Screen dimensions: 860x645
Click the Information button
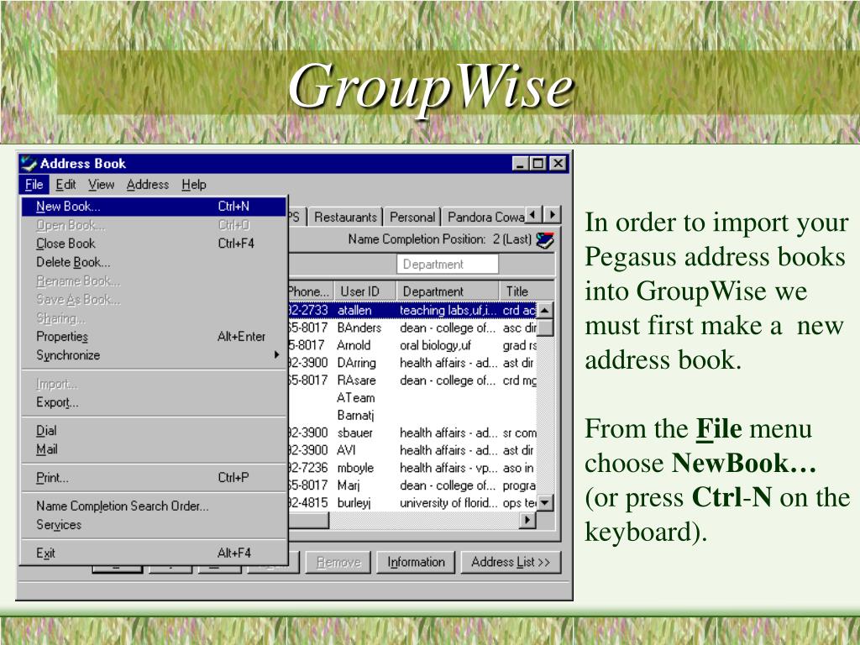416,562
